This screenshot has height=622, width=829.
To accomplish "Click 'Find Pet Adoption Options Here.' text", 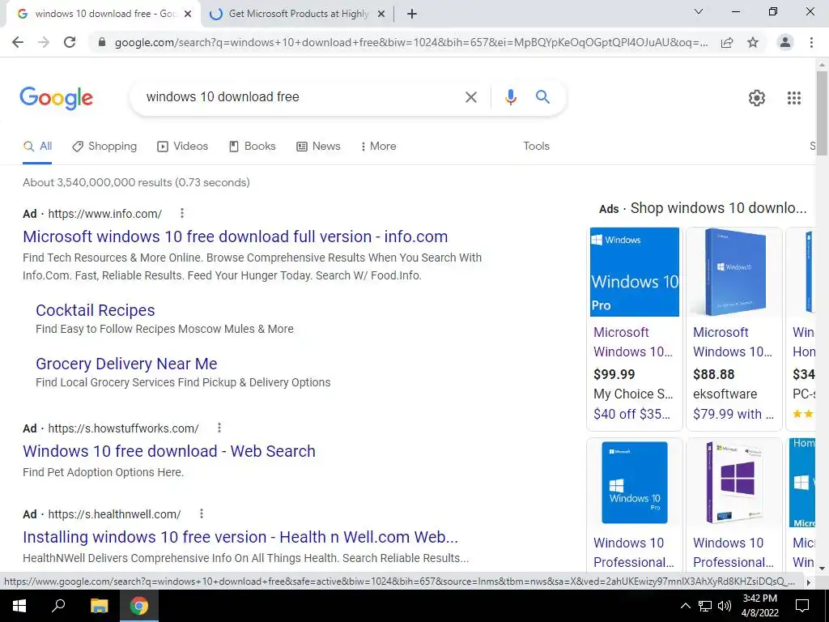I will point(103,472).
